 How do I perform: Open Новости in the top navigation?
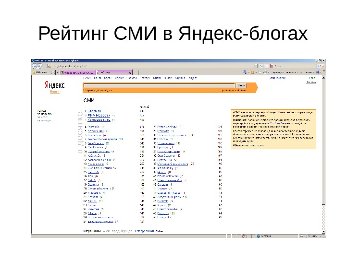coord(132,78)
